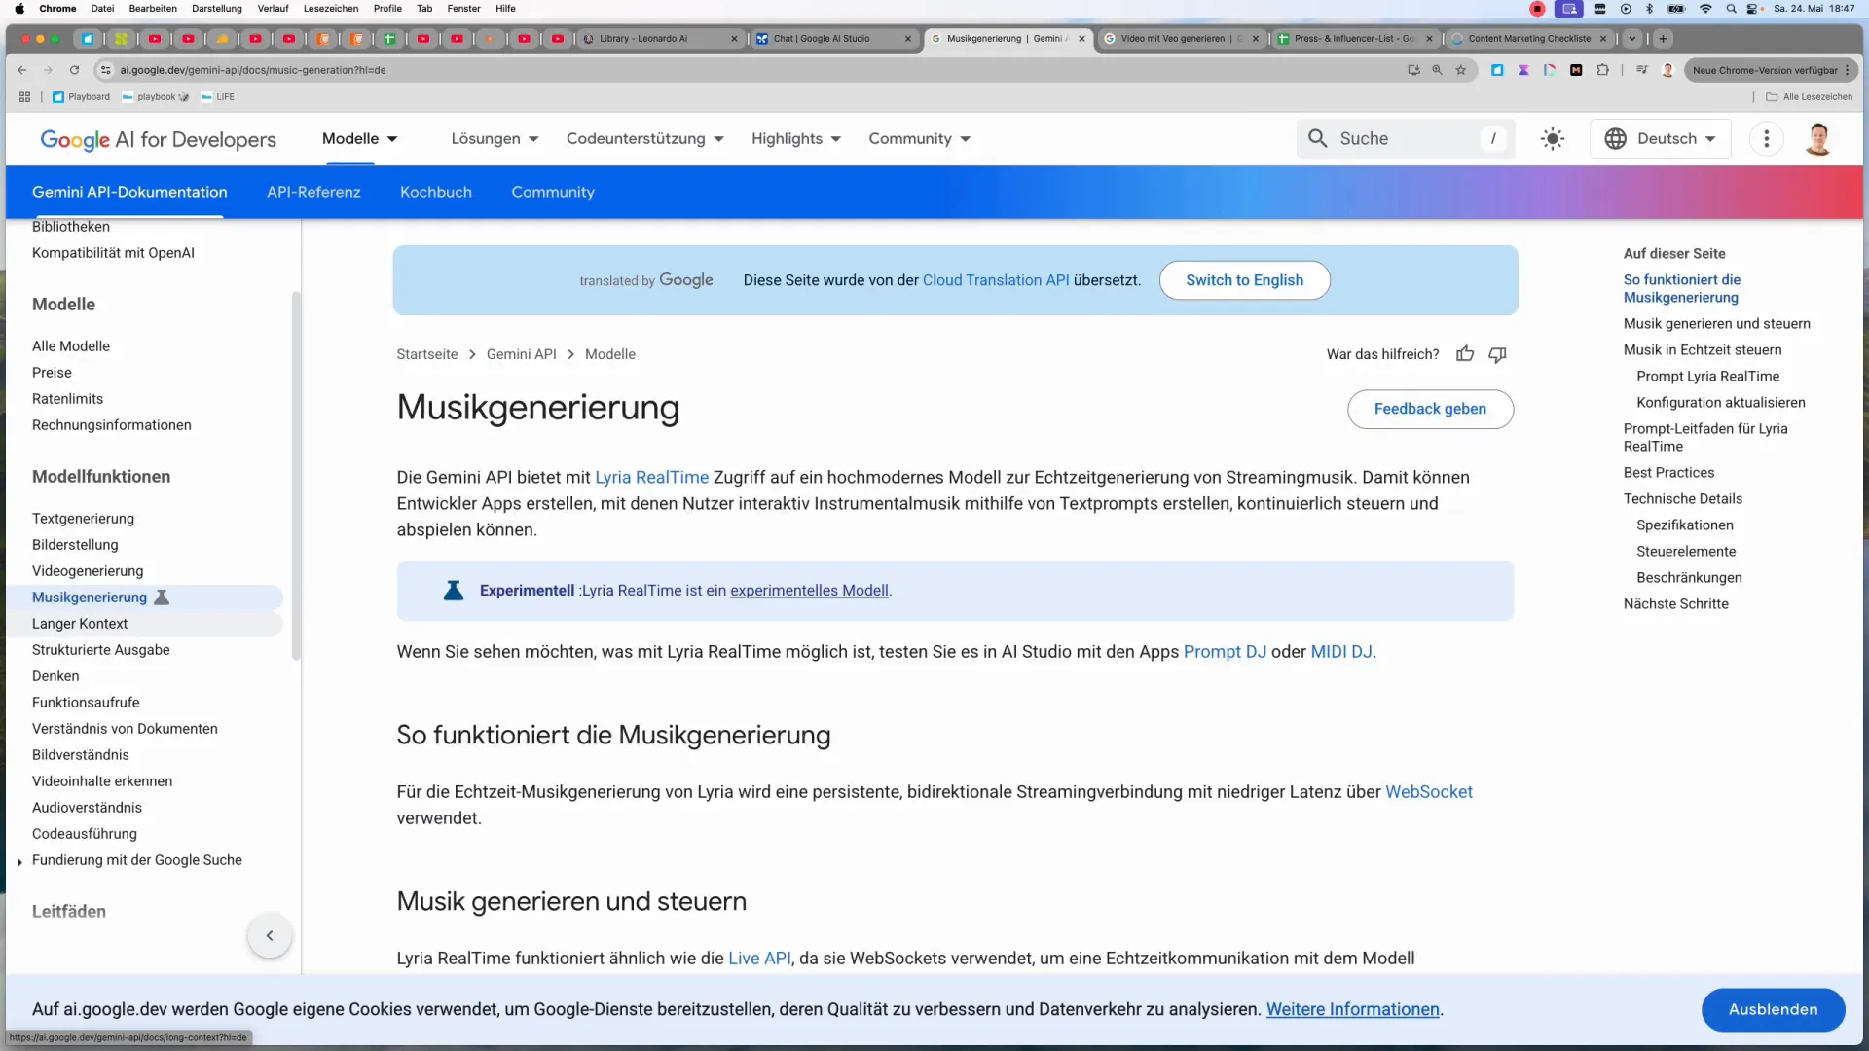This screenshot has height=1051, width=1869.
Task: Open the Cloud Translation API link
Action: point(996,280)
